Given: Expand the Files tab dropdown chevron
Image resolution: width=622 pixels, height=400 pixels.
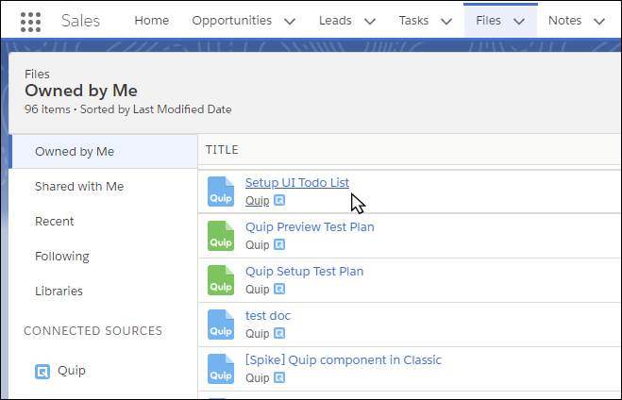Looking at the screenshot, I should click(x=519, y=22).
